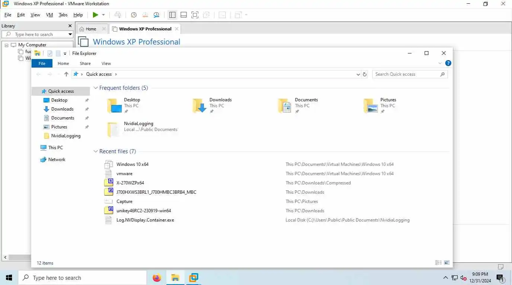
Task: Open the Tabs menu in VMware
Action: click(x=63, y=15)
